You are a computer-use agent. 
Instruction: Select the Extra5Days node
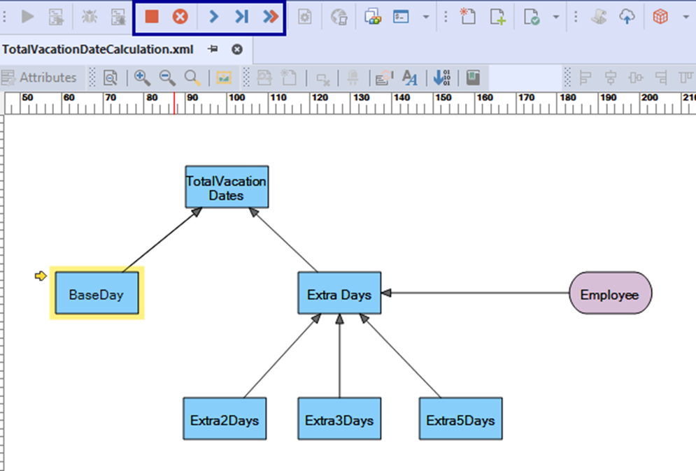[461, 419]
